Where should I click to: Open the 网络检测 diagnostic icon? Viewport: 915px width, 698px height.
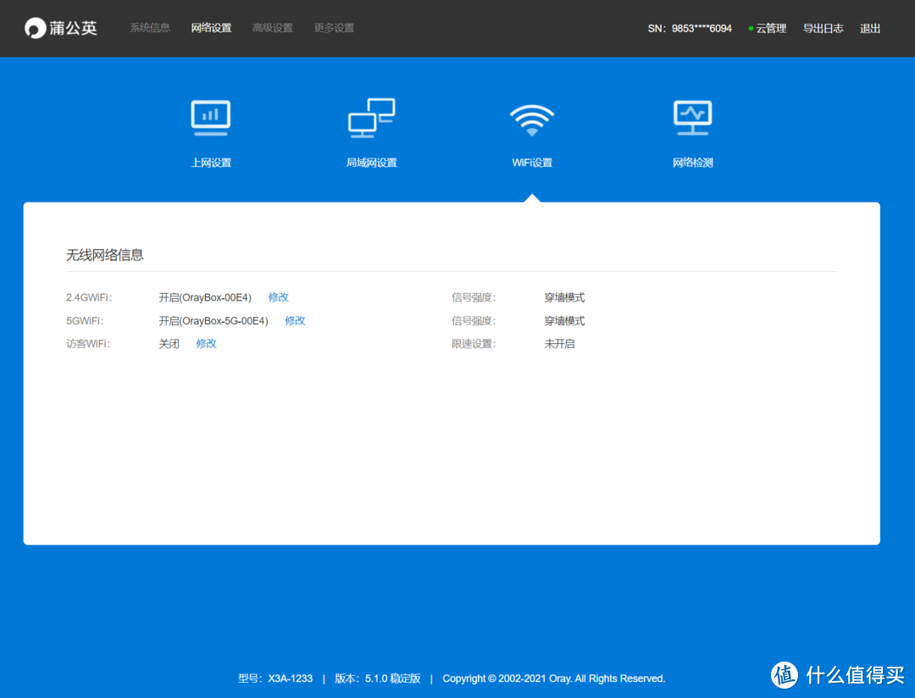tap(692, 118)
